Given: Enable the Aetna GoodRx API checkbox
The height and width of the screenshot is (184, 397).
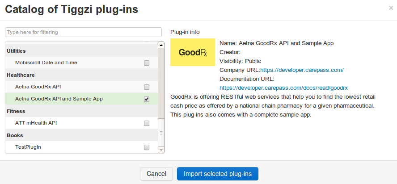Looking at the screenshot, I should click(147, 87).
